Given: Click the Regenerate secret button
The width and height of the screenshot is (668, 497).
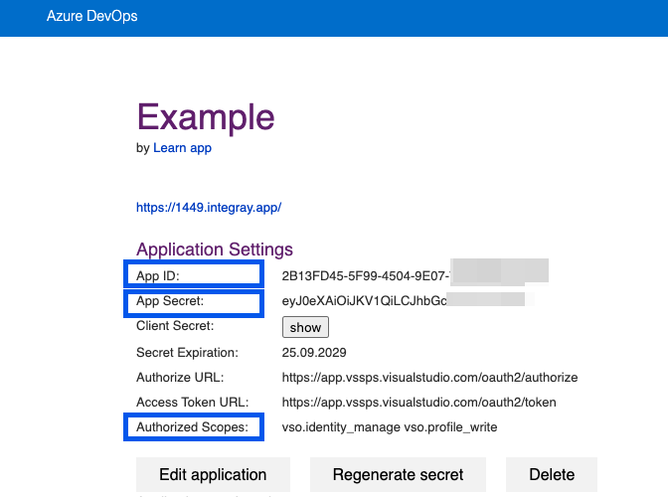Looking at the screenshot, I should [x=398, y=474].
